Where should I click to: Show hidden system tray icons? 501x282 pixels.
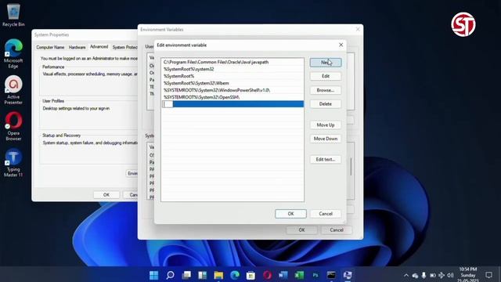pos(406,275)
